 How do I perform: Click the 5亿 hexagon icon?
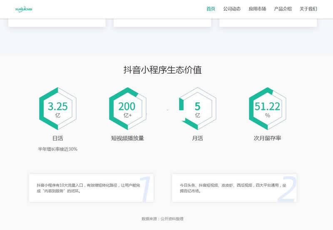point(197,109)
